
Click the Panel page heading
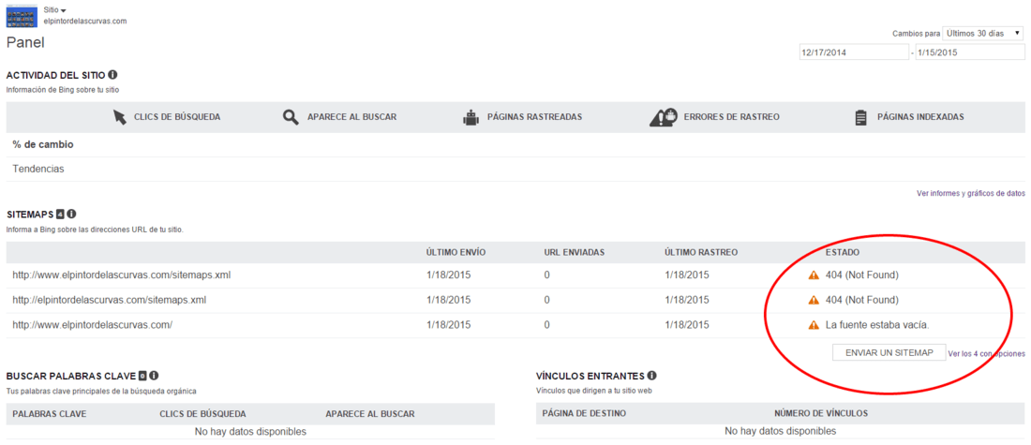[25, 43]
